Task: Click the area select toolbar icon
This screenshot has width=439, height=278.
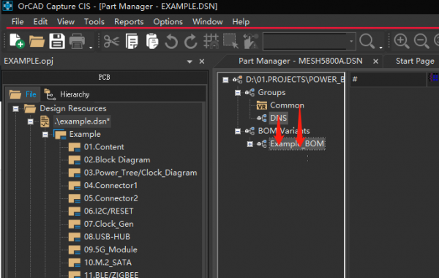Action: [230, 42]
